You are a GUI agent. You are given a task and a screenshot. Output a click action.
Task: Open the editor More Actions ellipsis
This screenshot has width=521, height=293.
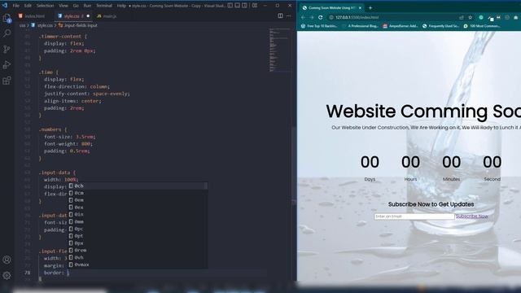(x=289, y=16)
